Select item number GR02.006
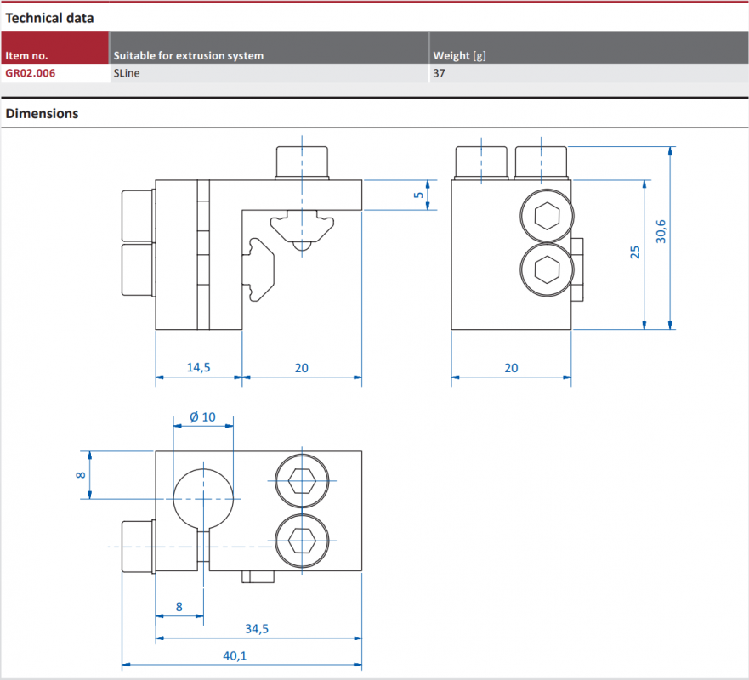The image size is (749, 680). (x=30, y=73)
